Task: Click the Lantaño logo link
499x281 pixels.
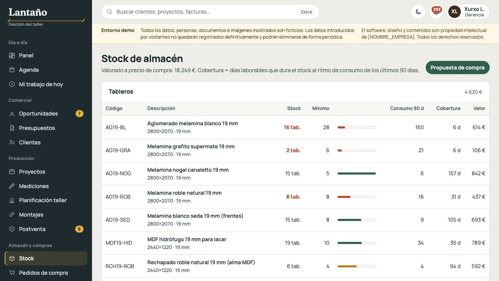Action: coord(28,12)
